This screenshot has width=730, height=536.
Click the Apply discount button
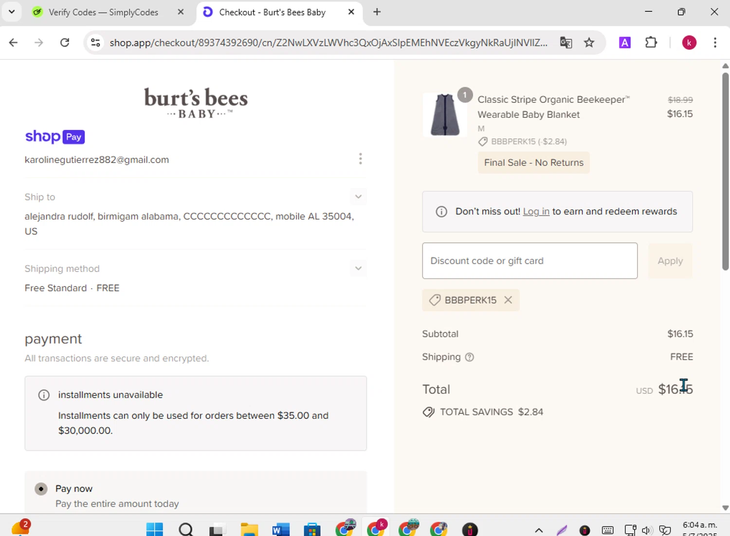point(670,261)
